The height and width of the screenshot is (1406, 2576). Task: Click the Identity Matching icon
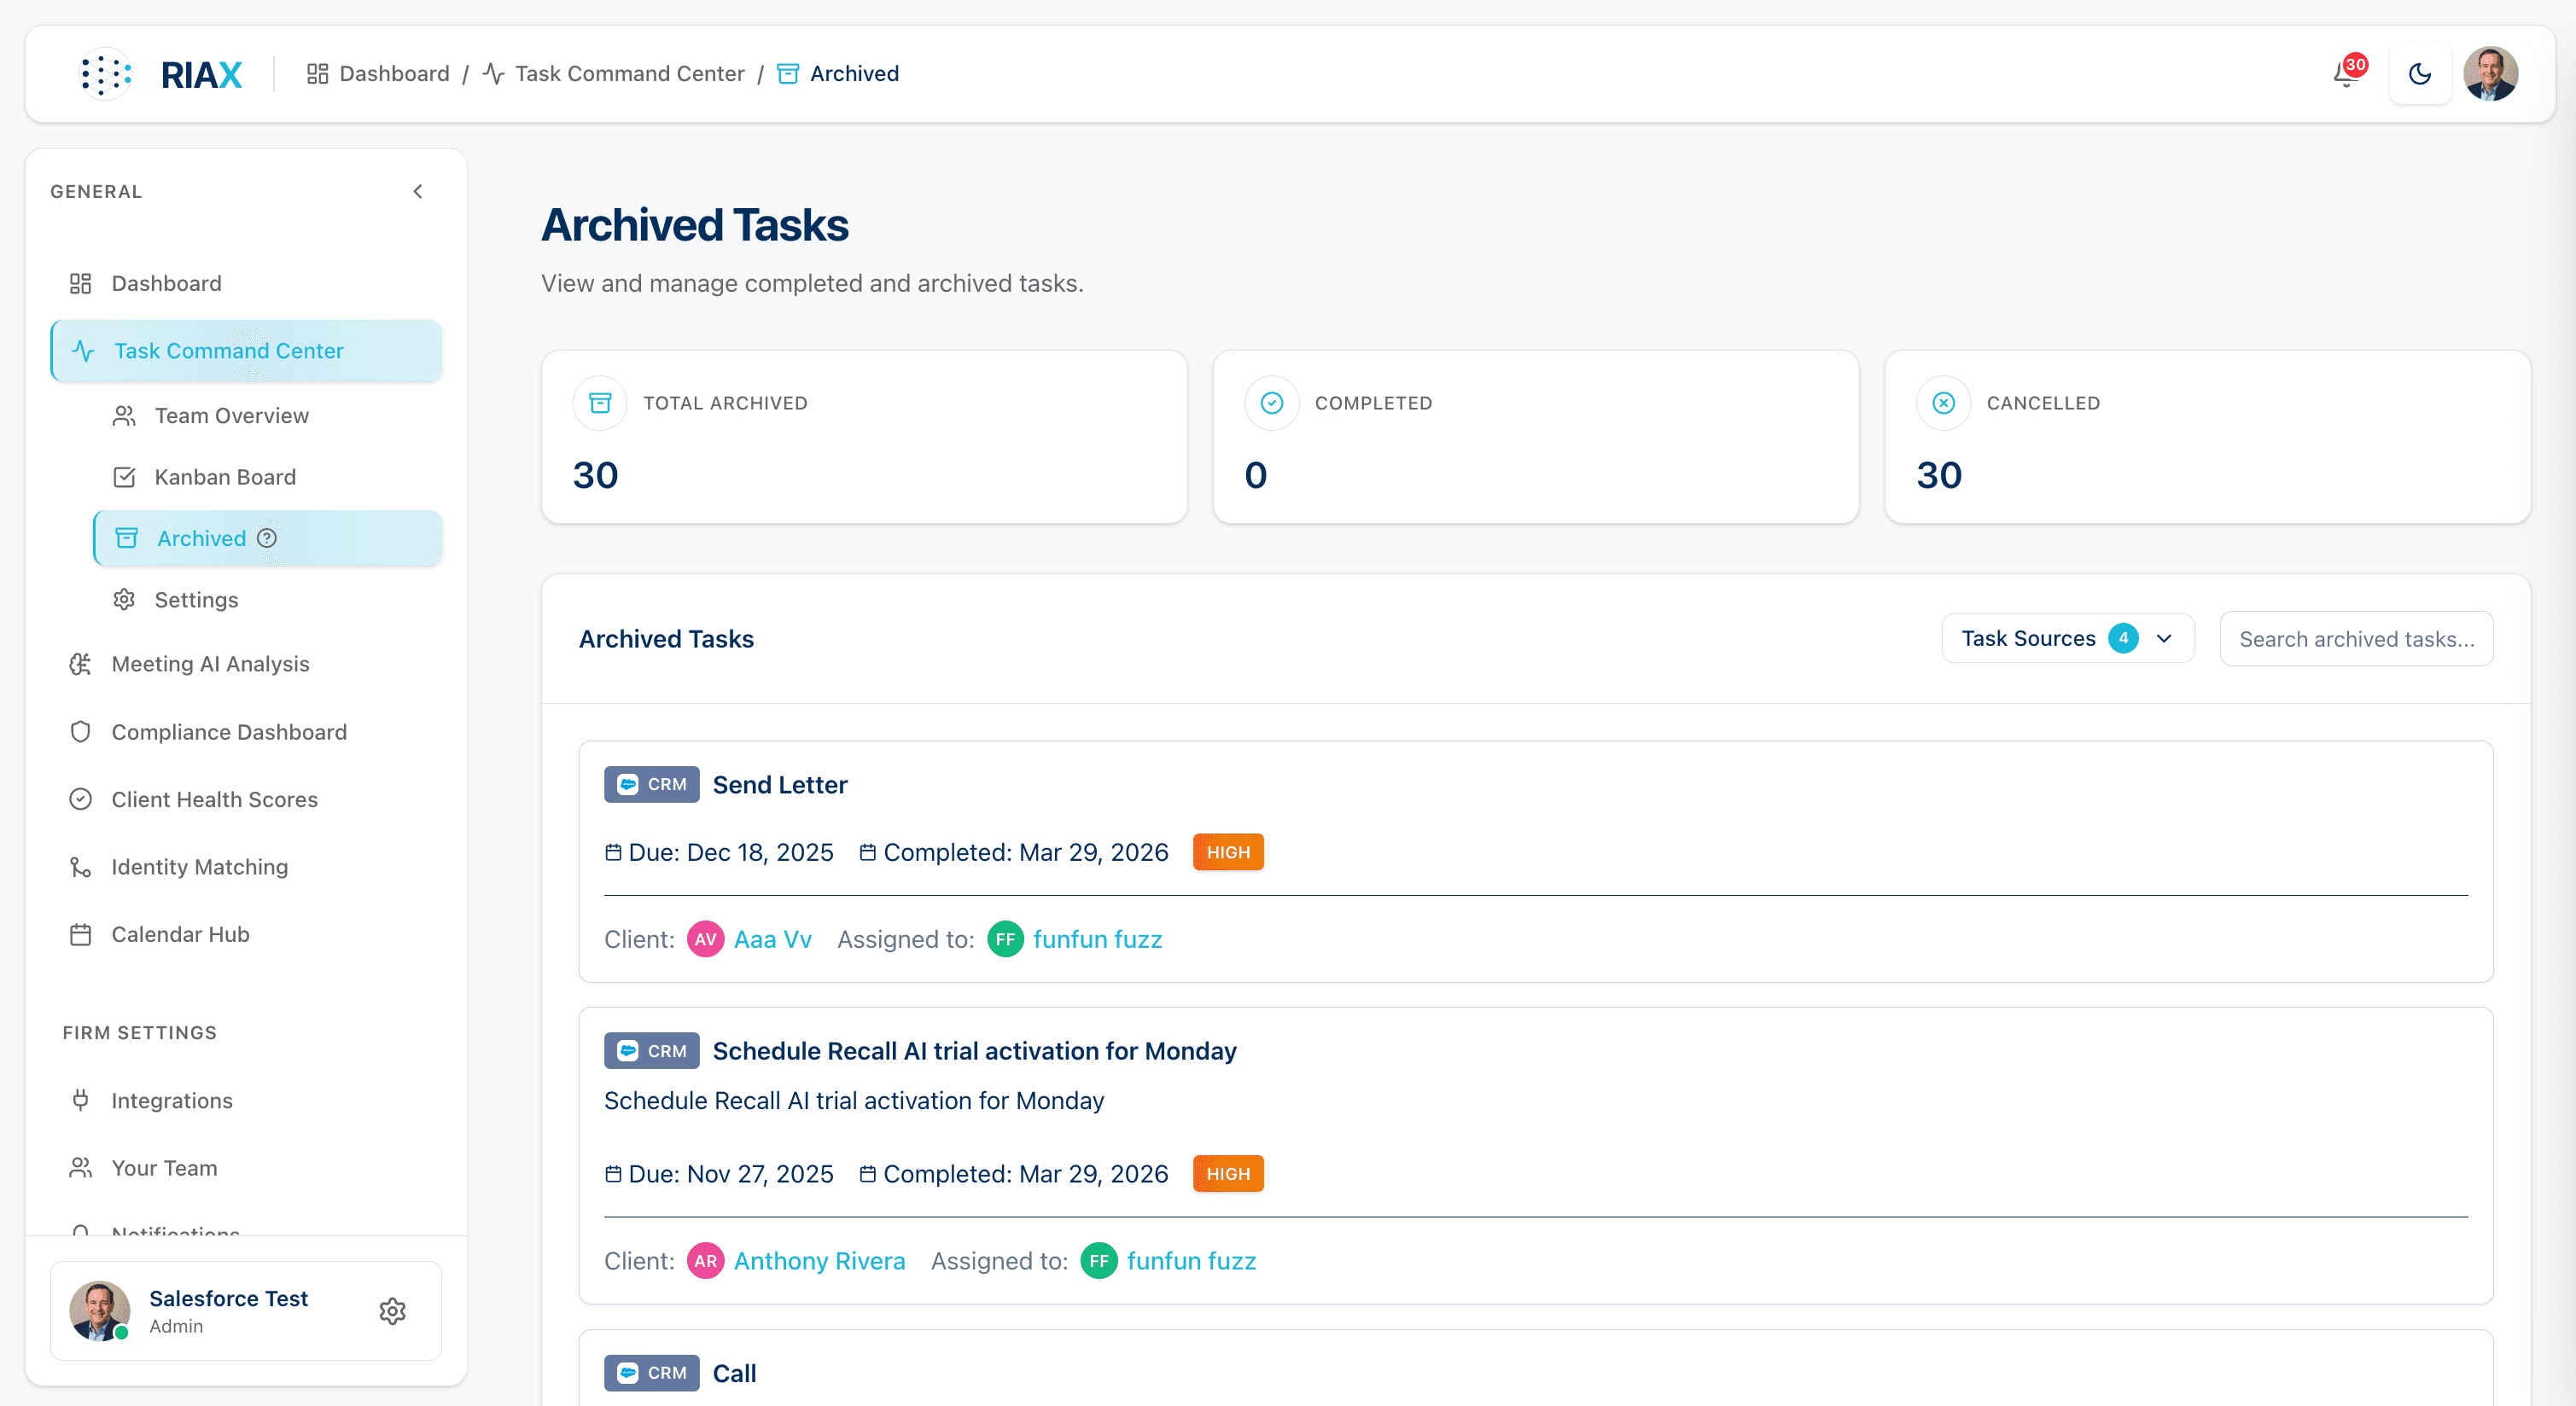[x=81, y=868]
